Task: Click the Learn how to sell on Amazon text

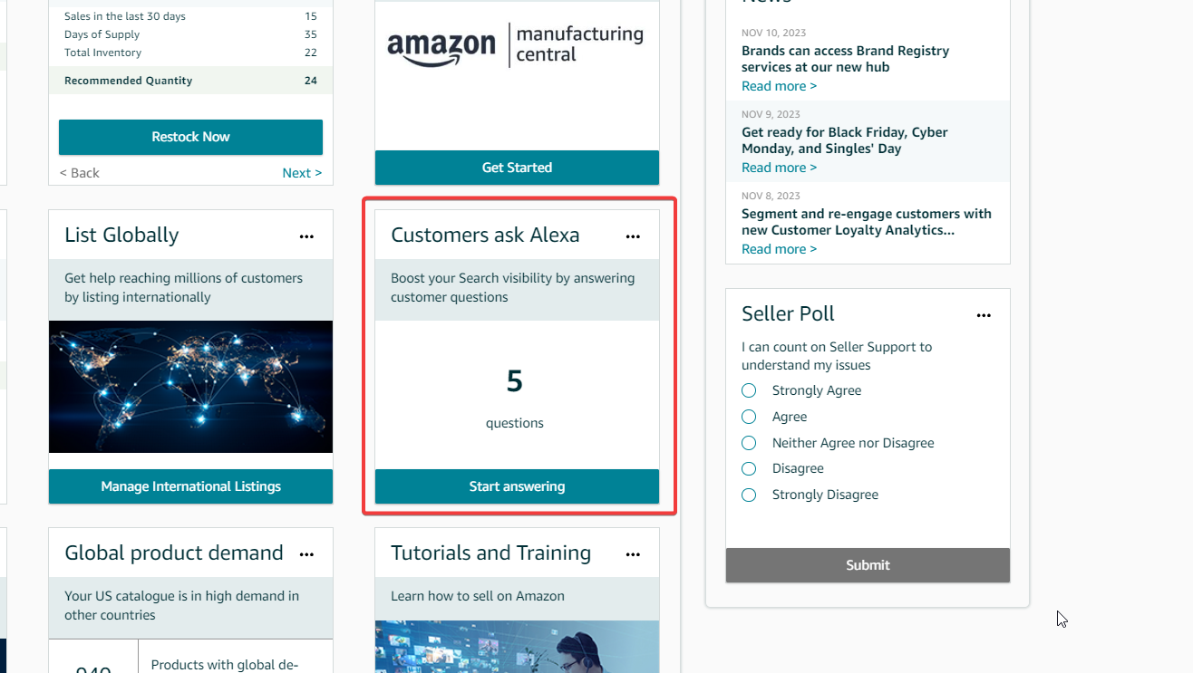Action: (478, 596)
